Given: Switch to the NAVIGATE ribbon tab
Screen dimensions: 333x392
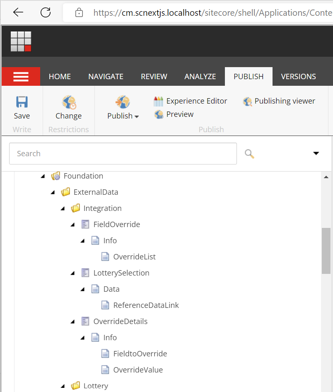Looking at the screenshot, I should click(106, 77).
